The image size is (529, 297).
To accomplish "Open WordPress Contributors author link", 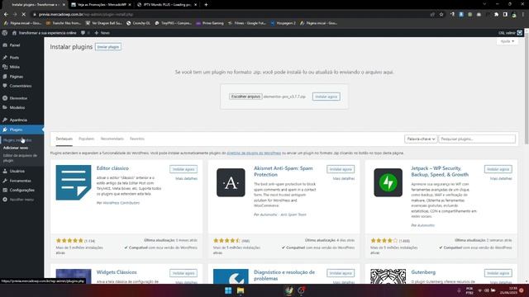I will pyautogui.click(x=122, y=203).
